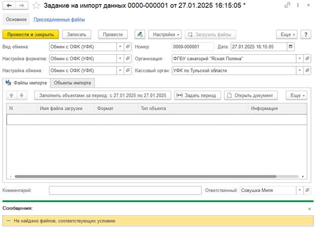316x228 pixels.
Task: Add document to favorites with the star icon
Action: coord(36,6)
